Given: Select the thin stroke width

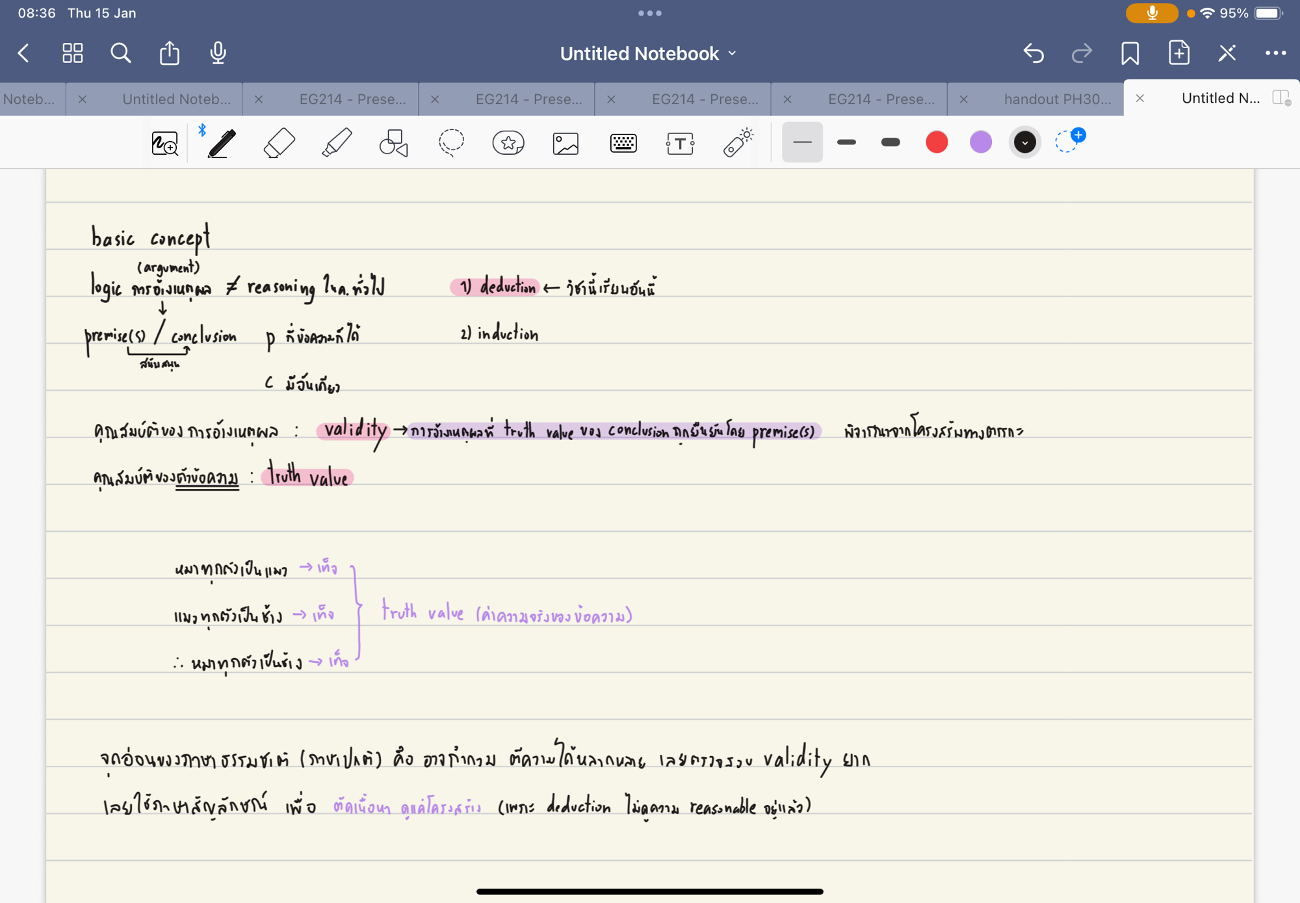Looking at the screenshot, I should (x=802, y=142).
